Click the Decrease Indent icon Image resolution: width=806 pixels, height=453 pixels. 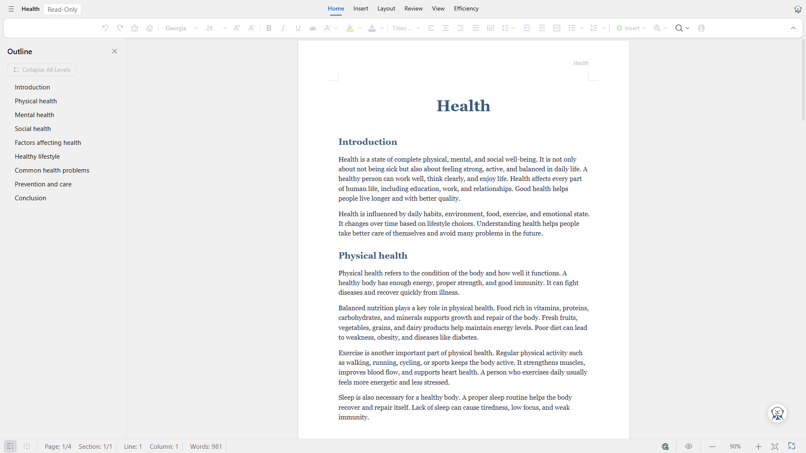coord(527,28)
